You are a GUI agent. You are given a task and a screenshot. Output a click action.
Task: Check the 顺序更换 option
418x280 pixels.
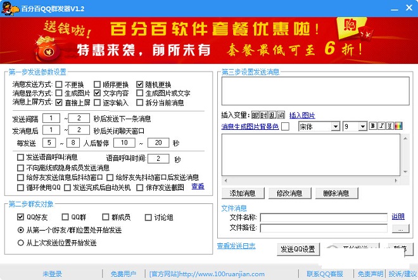click(x=97, y=84)
